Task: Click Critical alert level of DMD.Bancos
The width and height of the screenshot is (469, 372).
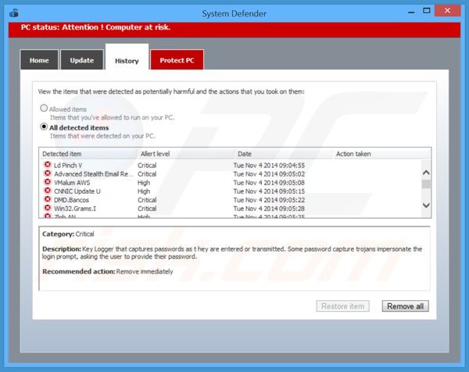Action: click(x=147, y=200)
